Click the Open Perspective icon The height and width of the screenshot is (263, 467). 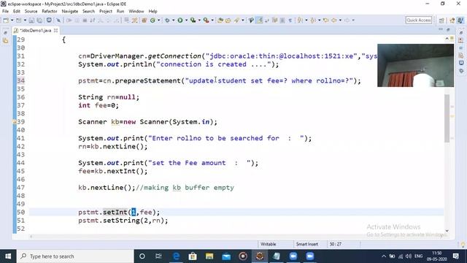point(441,20)
